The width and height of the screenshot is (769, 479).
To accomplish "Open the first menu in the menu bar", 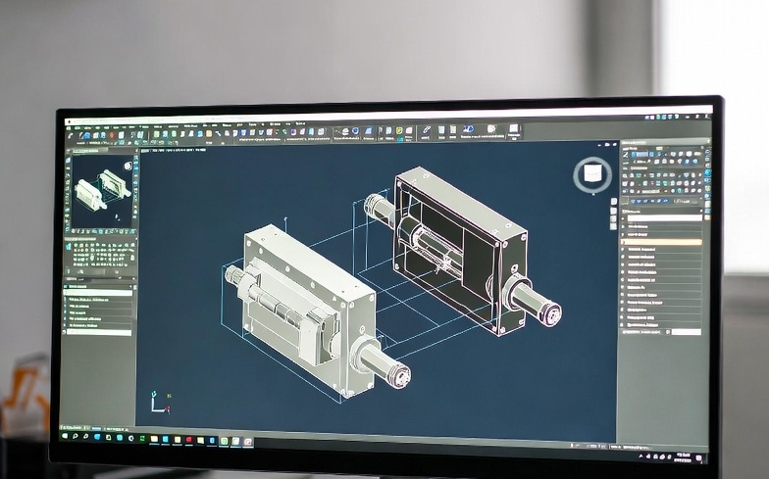I will pyautogui.click(x=71, y=125).
